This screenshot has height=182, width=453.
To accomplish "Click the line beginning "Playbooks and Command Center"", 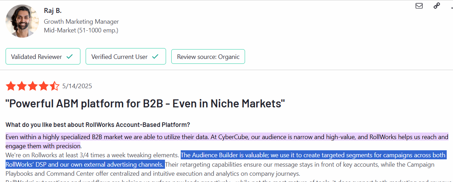I will 153,173.
